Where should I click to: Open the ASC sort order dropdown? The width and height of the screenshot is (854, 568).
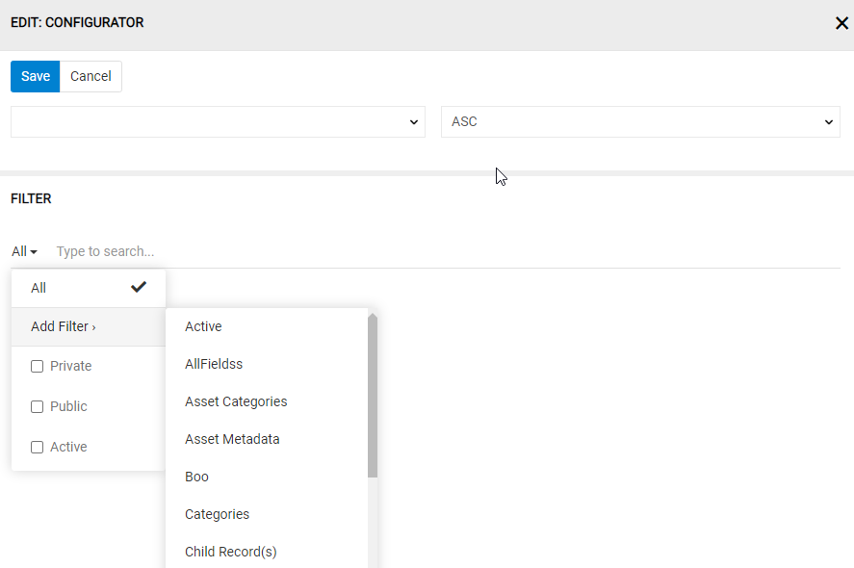(x=640, y=122)
